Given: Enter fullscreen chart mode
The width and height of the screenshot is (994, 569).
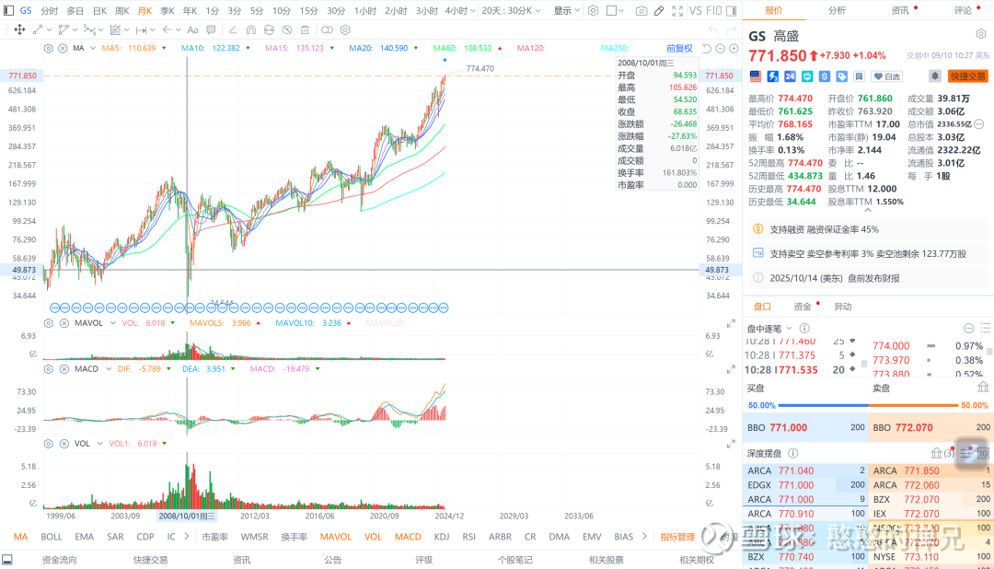Looking at the screenshot, I should pos(677,11).
